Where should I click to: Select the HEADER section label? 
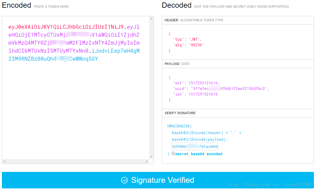(172, 20)
